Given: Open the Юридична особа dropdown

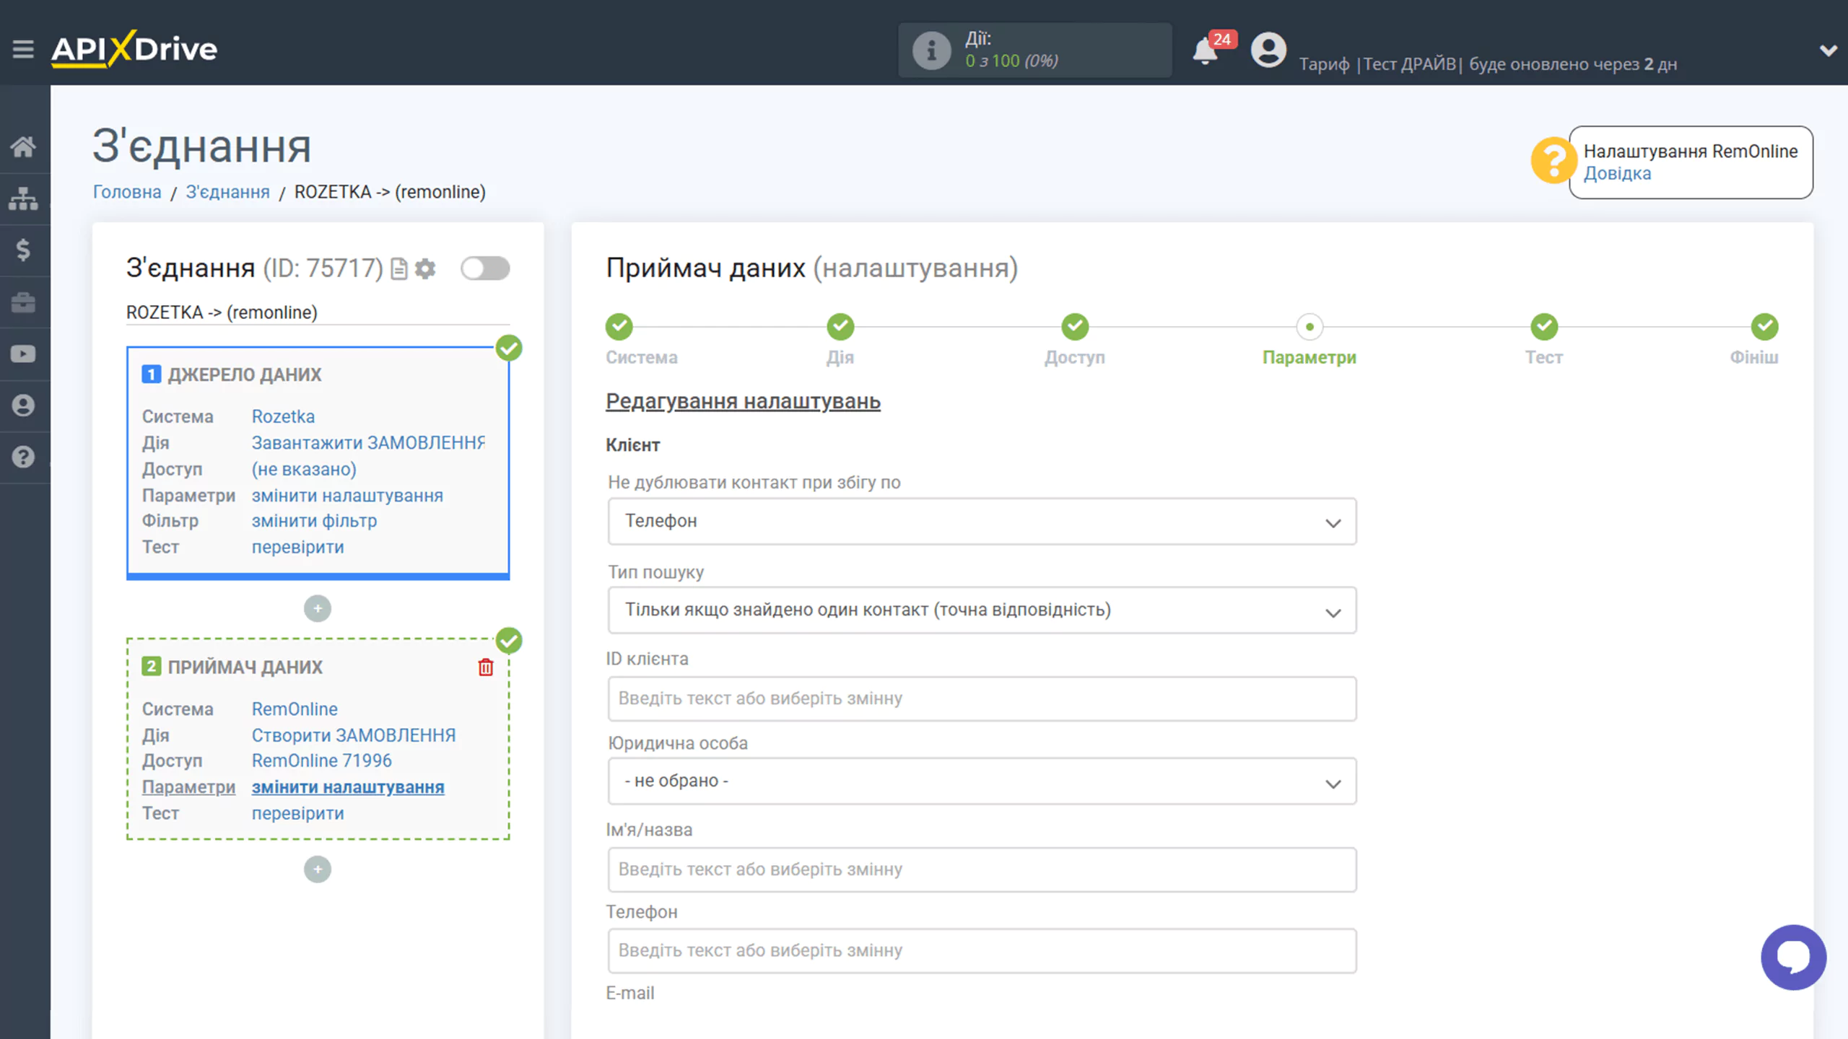Looking at the screenshot, I should 982,781.
